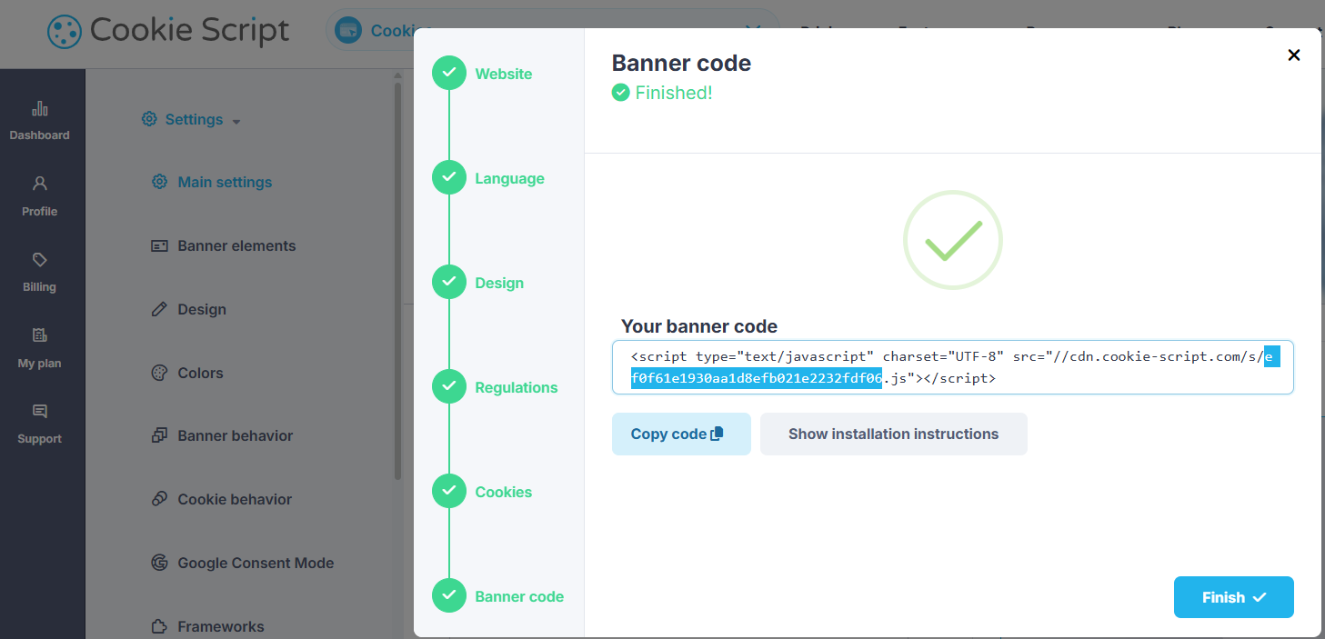This screenshot has width=1325, height=639.
Task: Click Show installation instructions button
Action: (894, 434)
